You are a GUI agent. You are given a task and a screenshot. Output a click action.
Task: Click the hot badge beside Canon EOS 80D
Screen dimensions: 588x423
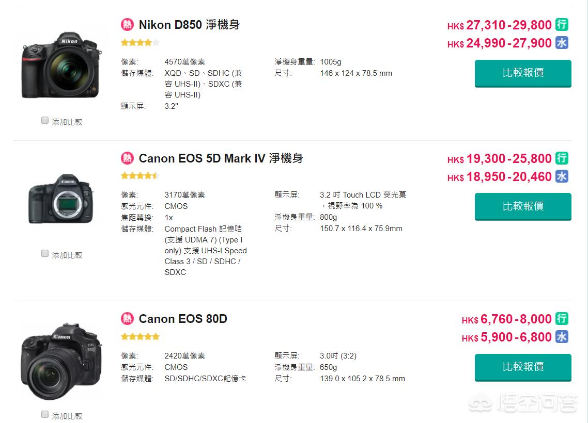(127, 319)
